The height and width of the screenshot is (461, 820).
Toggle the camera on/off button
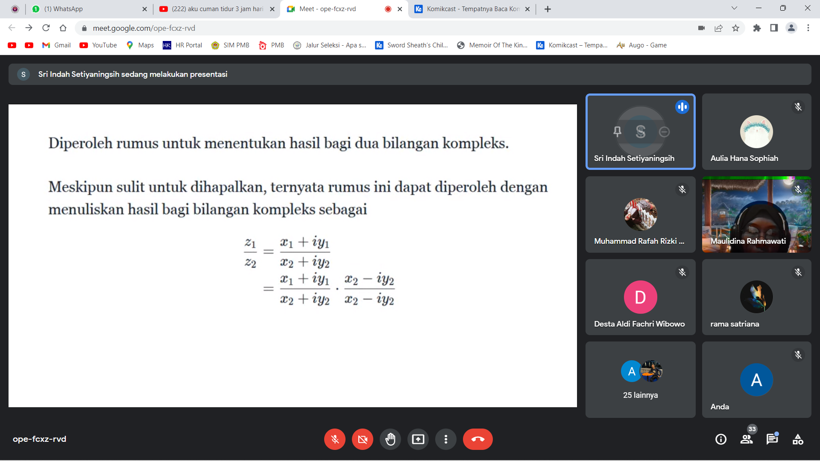(x=362, y=439)
